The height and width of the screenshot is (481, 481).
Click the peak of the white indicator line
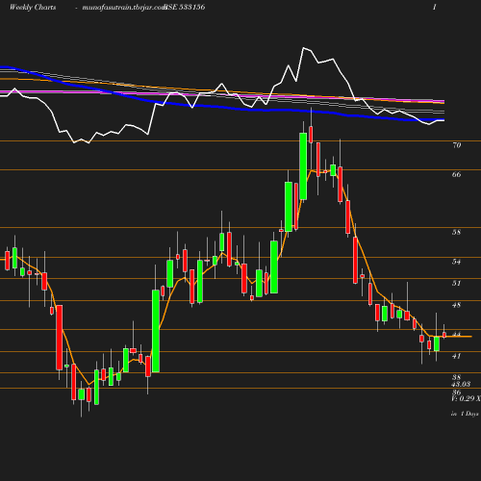click(303, 48)
